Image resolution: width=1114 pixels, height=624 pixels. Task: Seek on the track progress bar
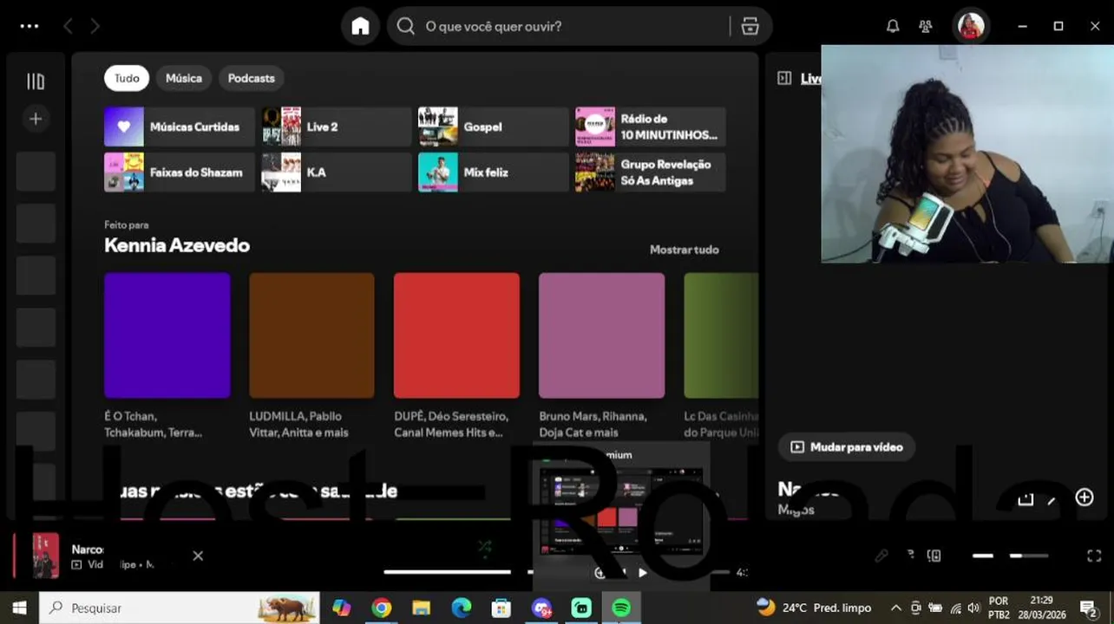(557, 572)
